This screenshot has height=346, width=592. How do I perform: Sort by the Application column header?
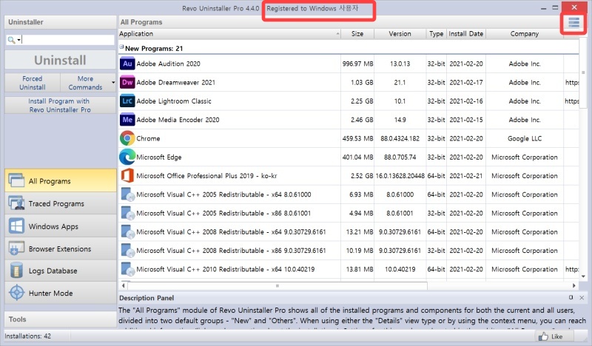tap(229, 33)
